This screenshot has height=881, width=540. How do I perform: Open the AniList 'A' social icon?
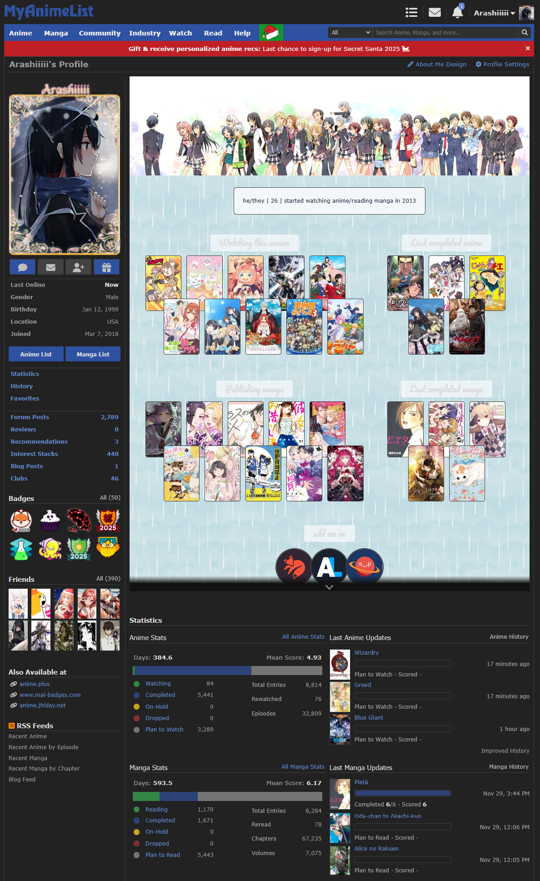point(330,566)
